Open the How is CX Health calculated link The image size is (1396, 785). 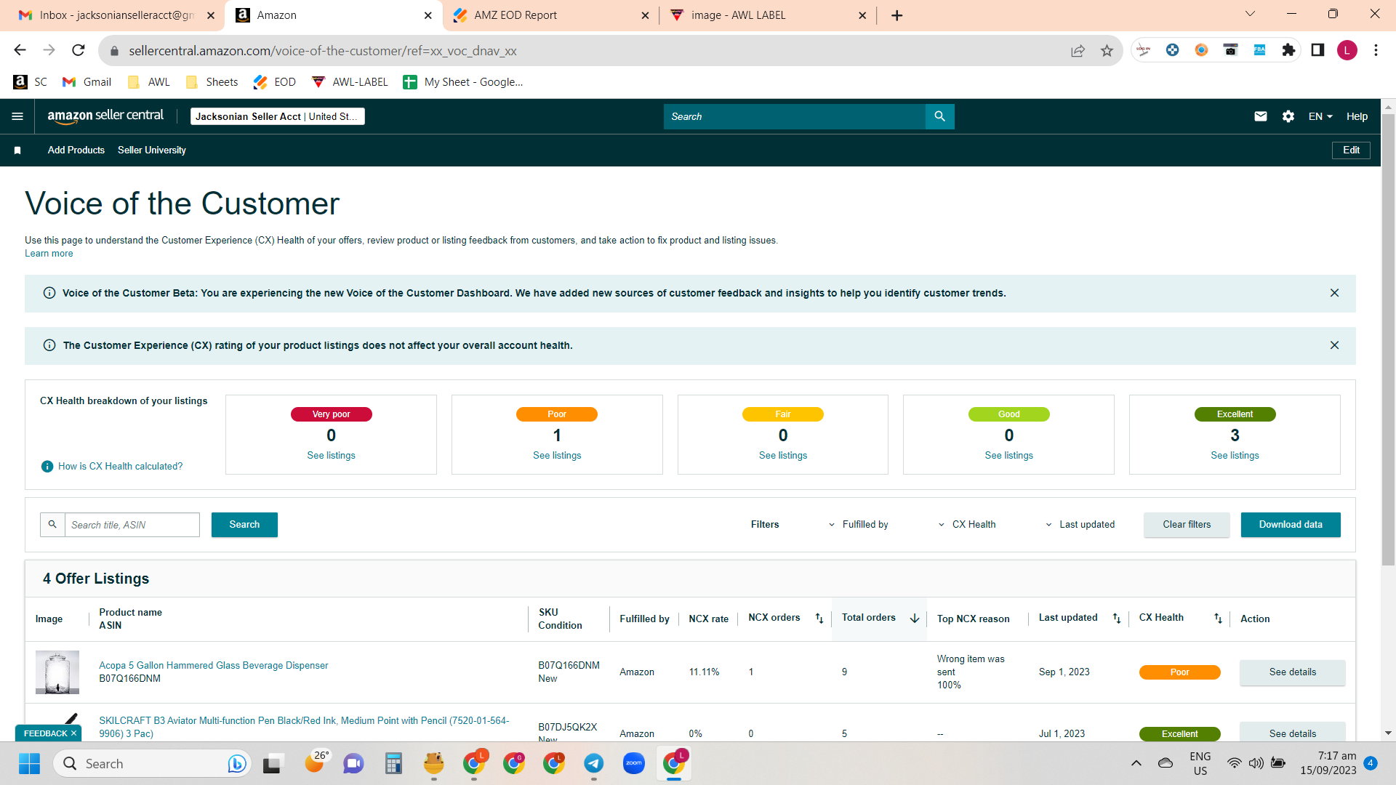(120, 467)
